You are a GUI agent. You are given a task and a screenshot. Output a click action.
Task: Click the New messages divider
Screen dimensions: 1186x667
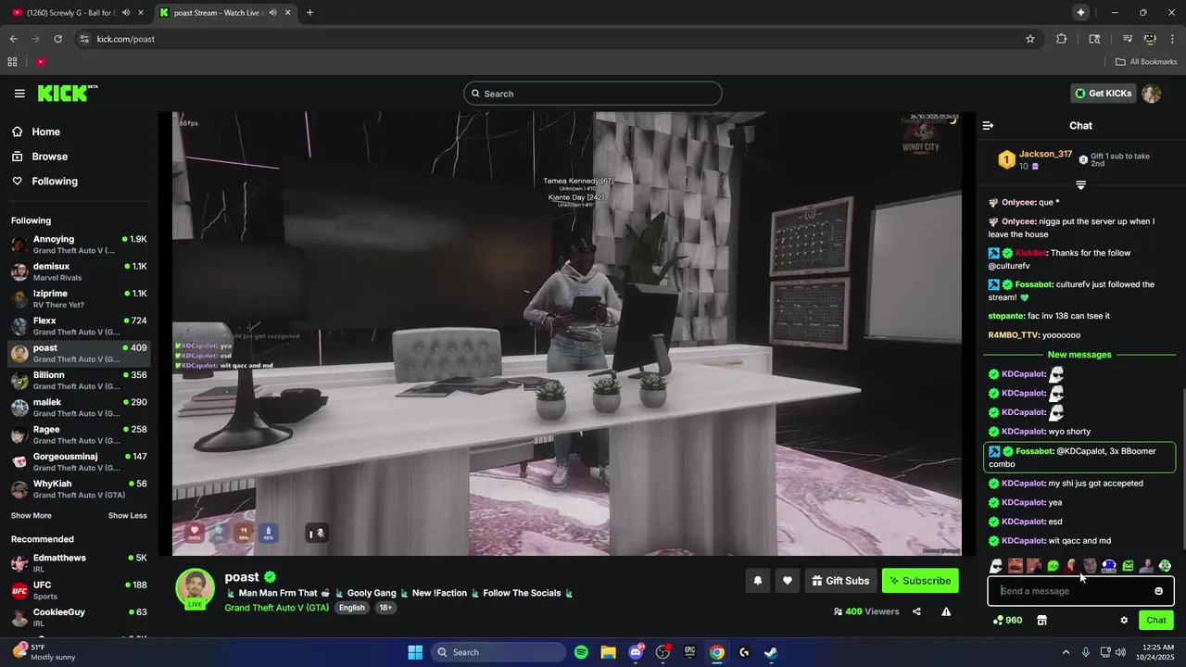1079,355
